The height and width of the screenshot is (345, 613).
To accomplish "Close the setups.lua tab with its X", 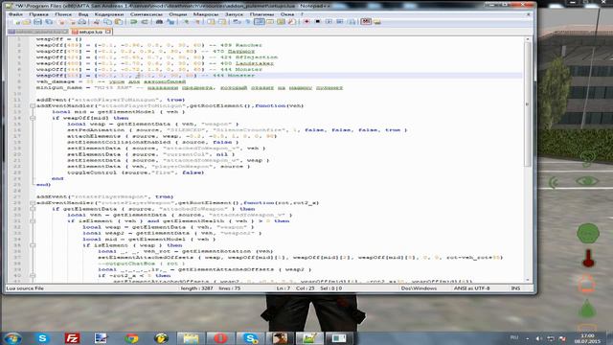I will pos(108,32).
